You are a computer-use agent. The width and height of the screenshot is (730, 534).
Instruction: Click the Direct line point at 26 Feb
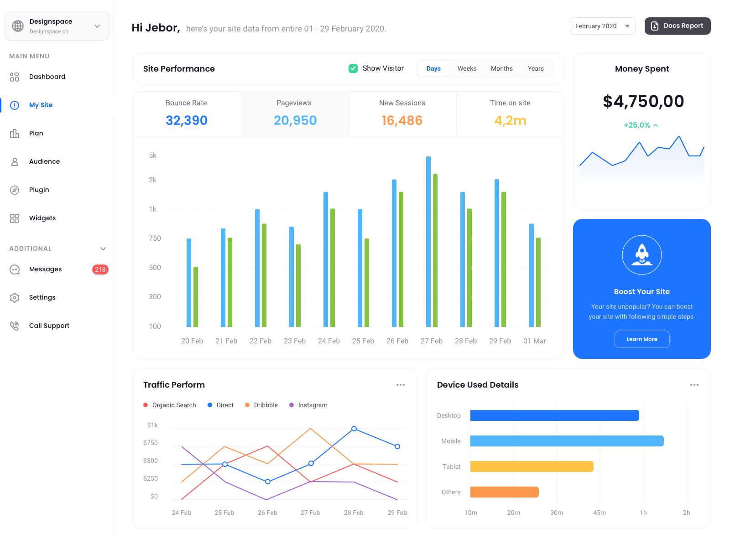click(x=268, y=482)
